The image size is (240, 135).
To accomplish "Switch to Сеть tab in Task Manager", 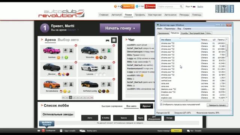I will click(x=208, y=33).
